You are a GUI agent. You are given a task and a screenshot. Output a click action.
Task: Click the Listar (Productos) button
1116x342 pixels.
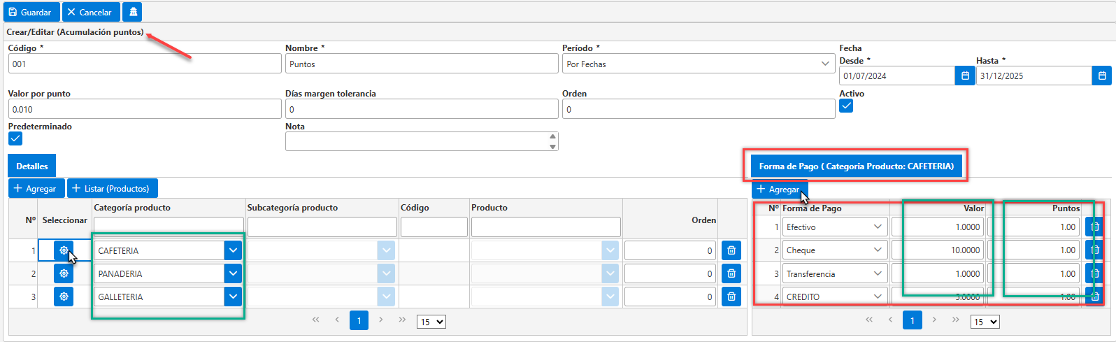pos(113,188)
